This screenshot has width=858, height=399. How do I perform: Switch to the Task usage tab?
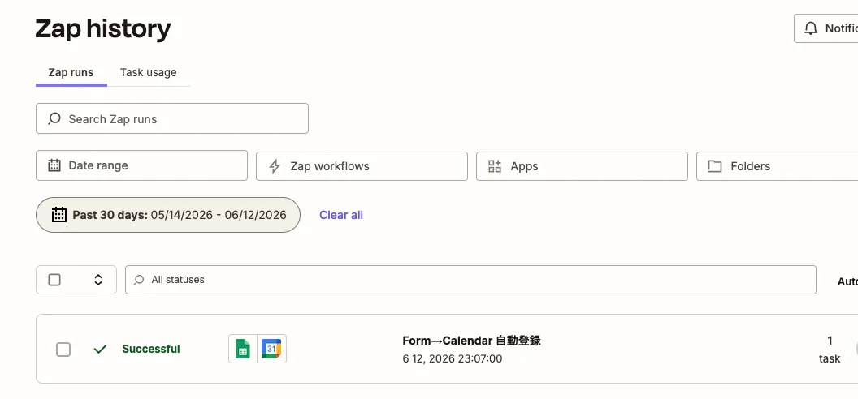click(x=149, y=72)
